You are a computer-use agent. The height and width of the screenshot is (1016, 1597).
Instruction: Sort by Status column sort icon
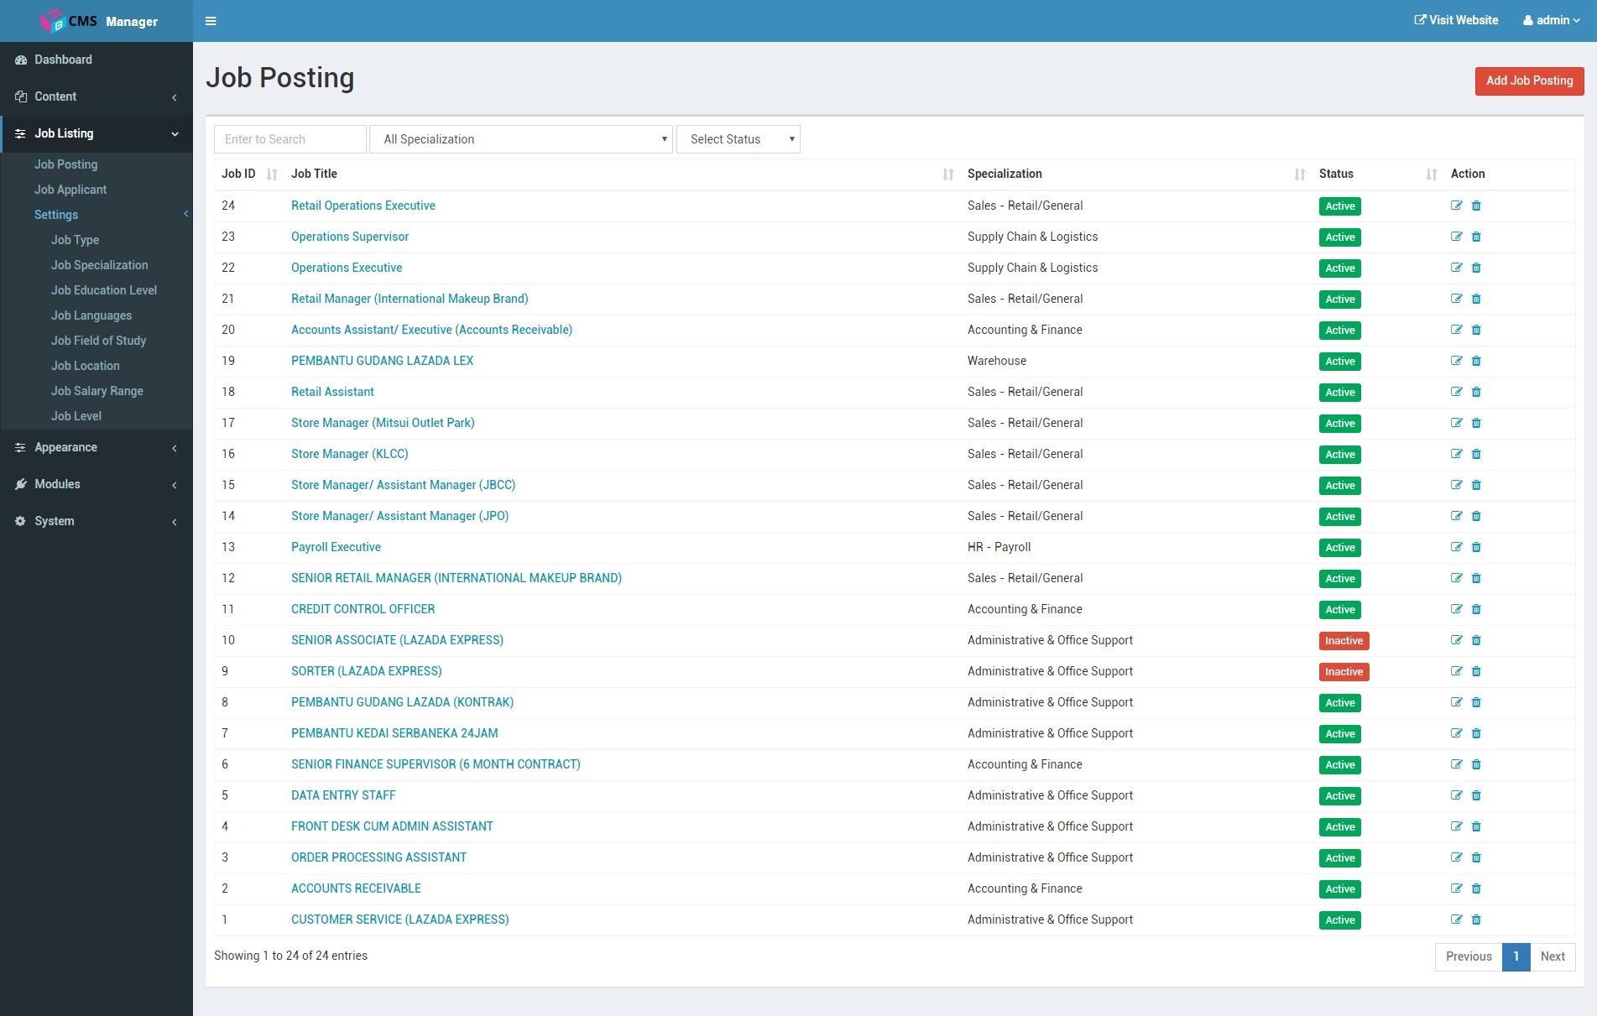[1431, 175]
